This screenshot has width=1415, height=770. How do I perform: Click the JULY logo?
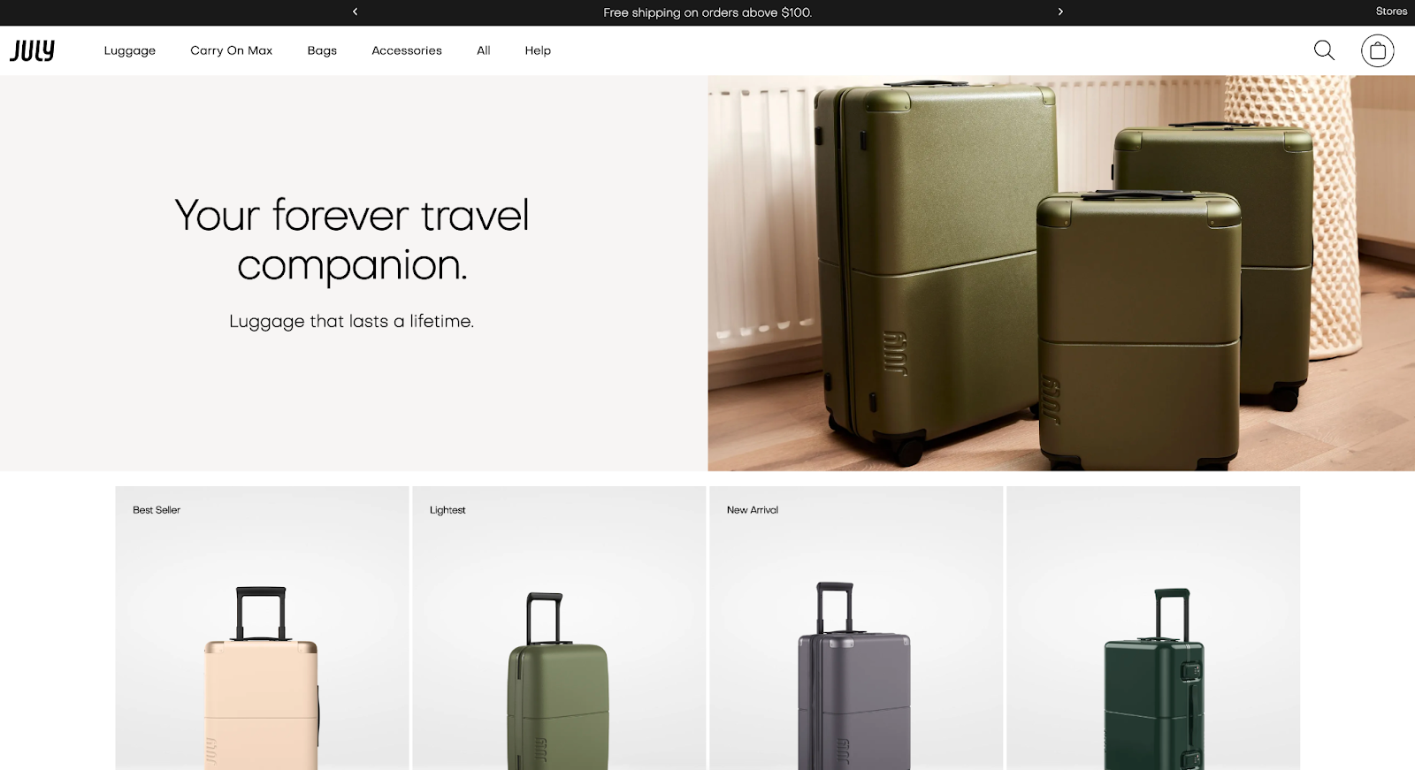pos(33,50)
